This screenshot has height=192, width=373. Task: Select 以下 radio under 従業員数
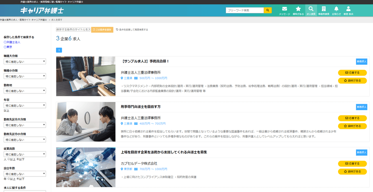pyautogui.click(x=17, y=159)
